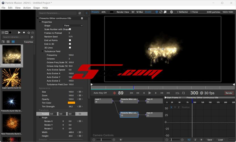Click the bounce/ping-pong playback icon
The image size is (236, 142).
183,93
